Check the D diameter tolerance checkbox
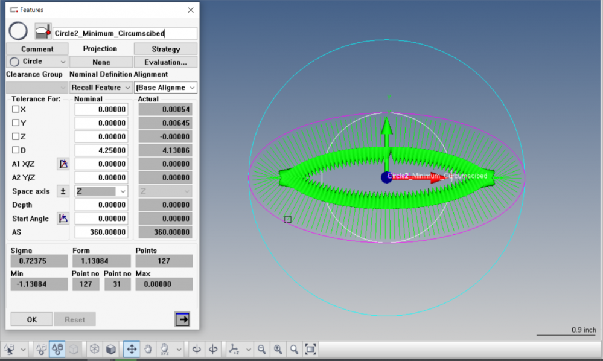Viewport: 603px width, 361px height. [x=16, y=150]
